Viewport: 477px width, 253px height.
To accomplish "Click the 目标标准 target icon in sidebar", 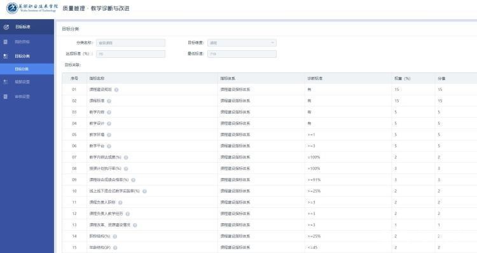I will click(6, 27).
